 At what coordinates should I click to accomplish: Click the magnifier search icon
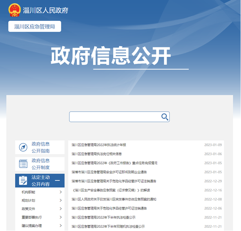165,117
